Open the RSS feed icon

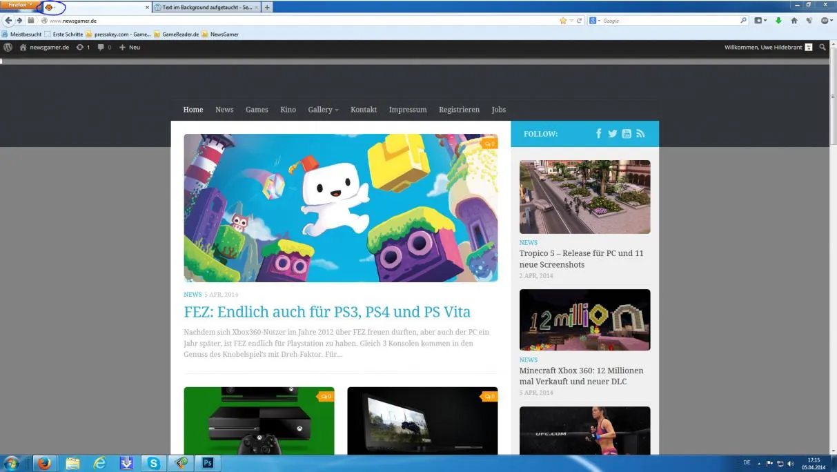tap(640, 134)
